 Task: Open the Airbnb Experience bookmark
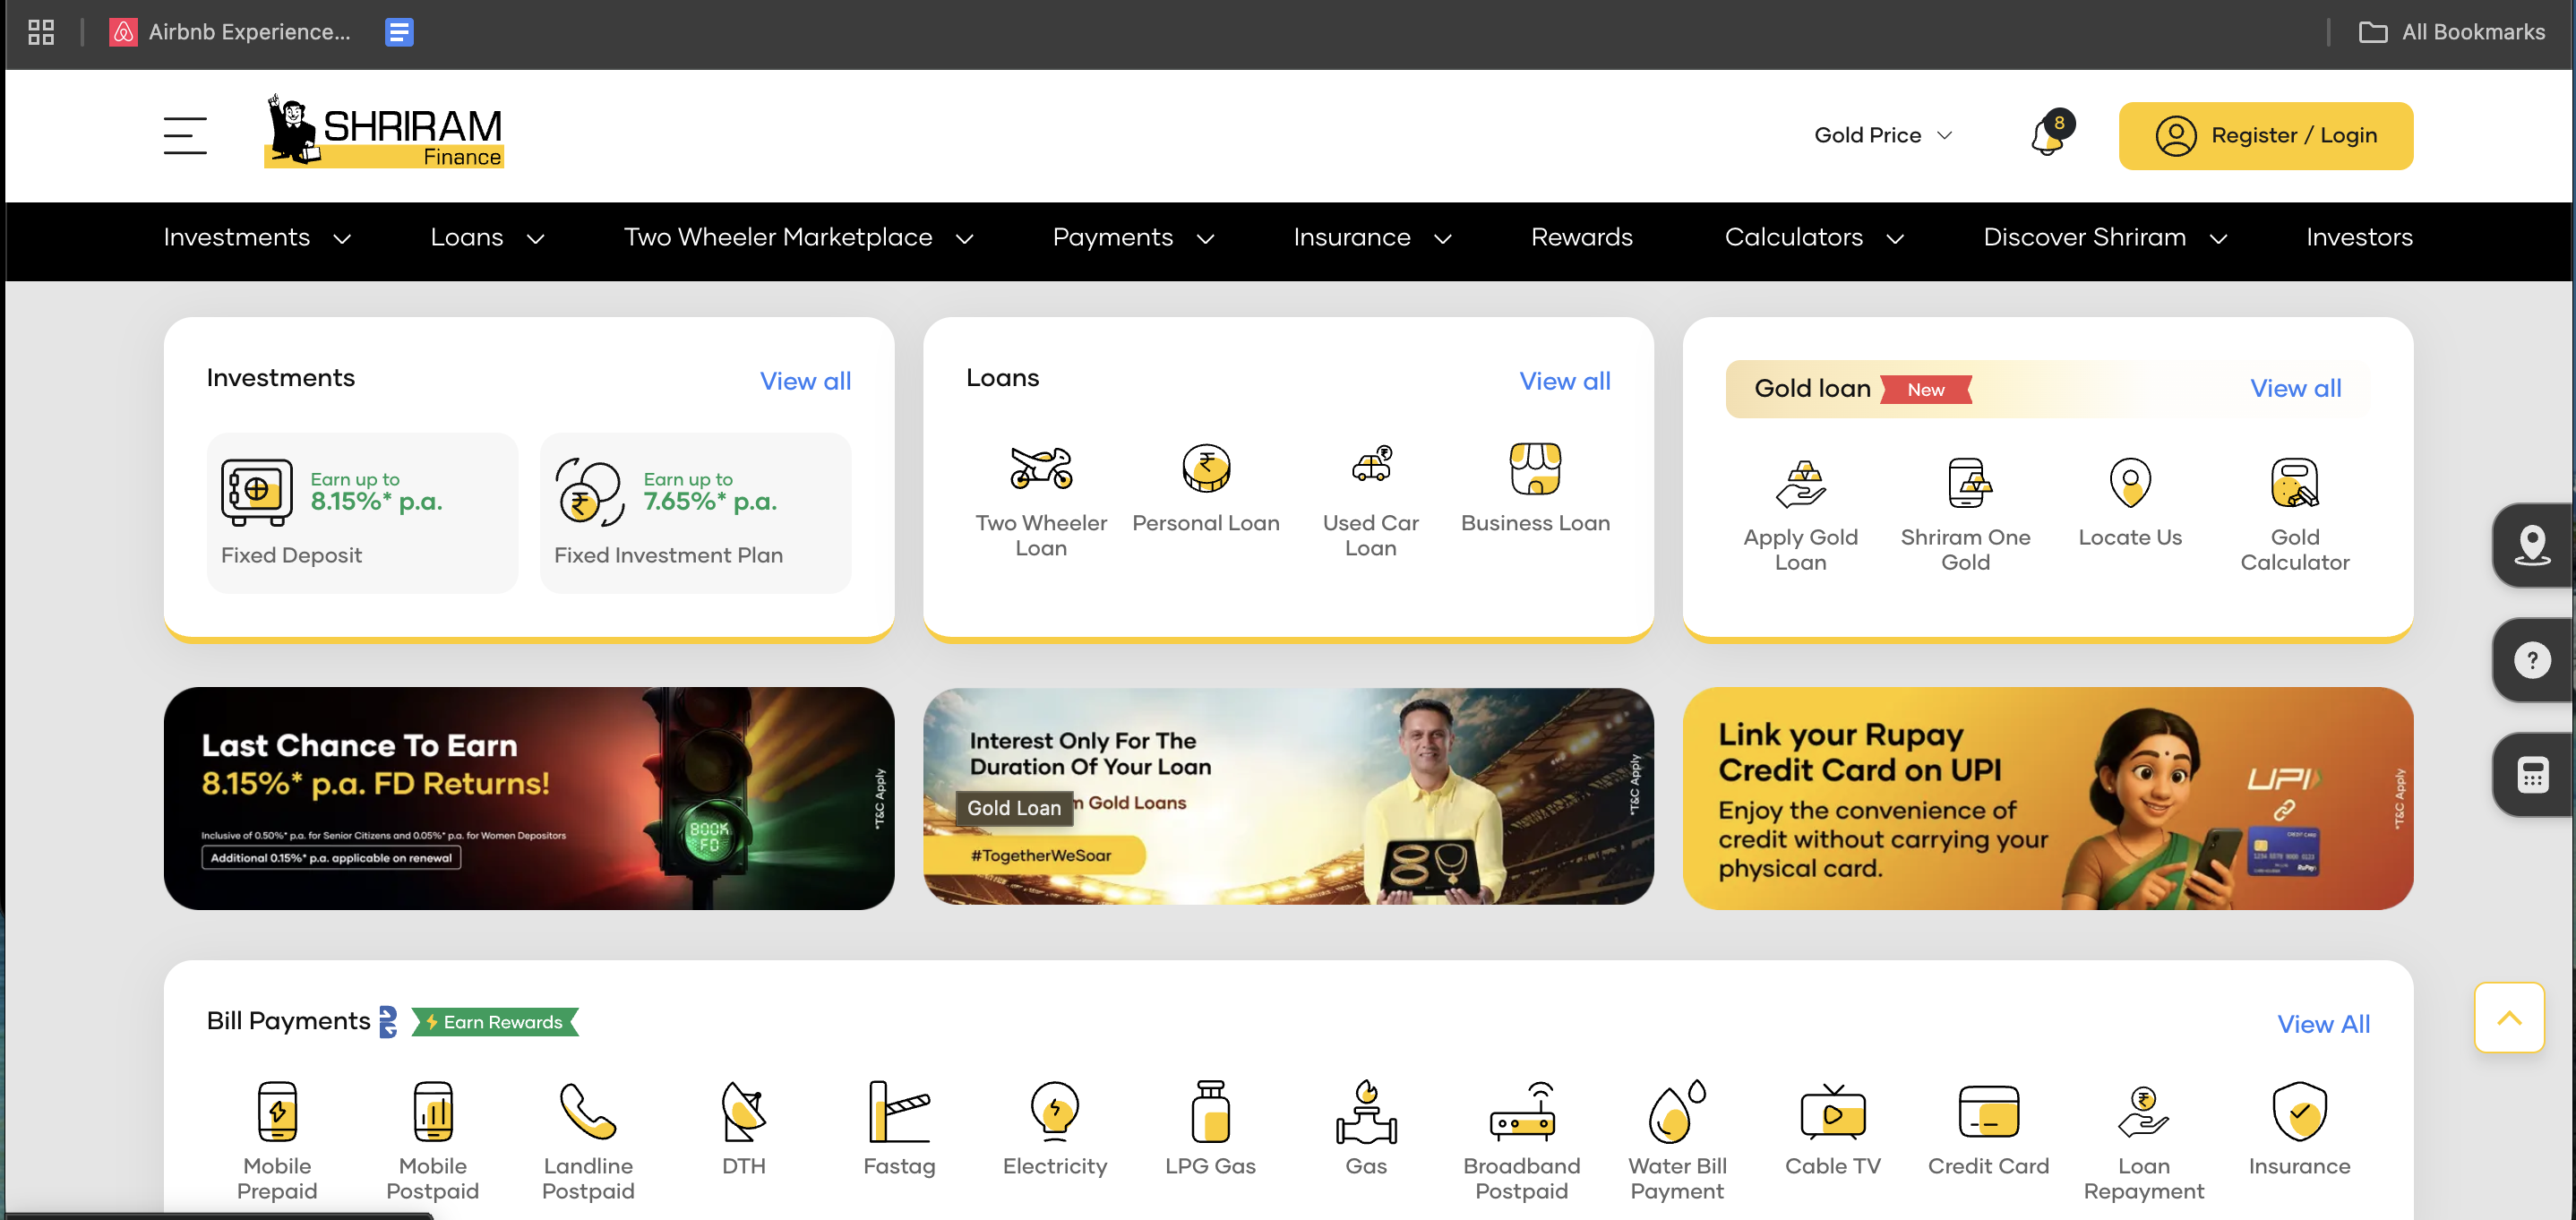(230, 32)
